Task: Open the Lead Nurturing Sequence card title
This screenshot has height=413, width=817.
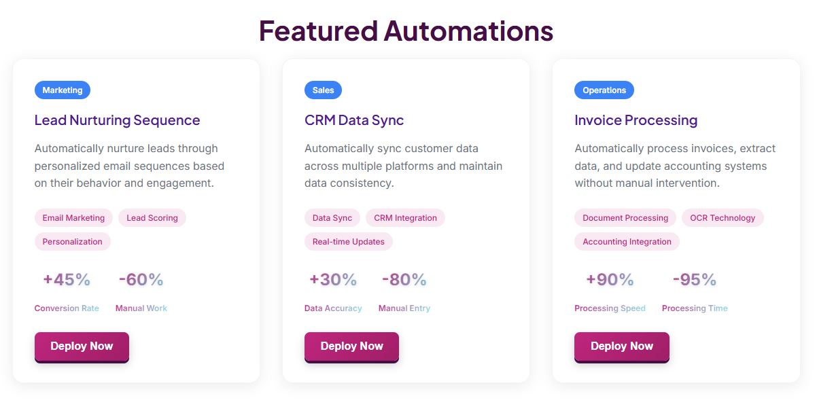Action: (x=117, y=120)
